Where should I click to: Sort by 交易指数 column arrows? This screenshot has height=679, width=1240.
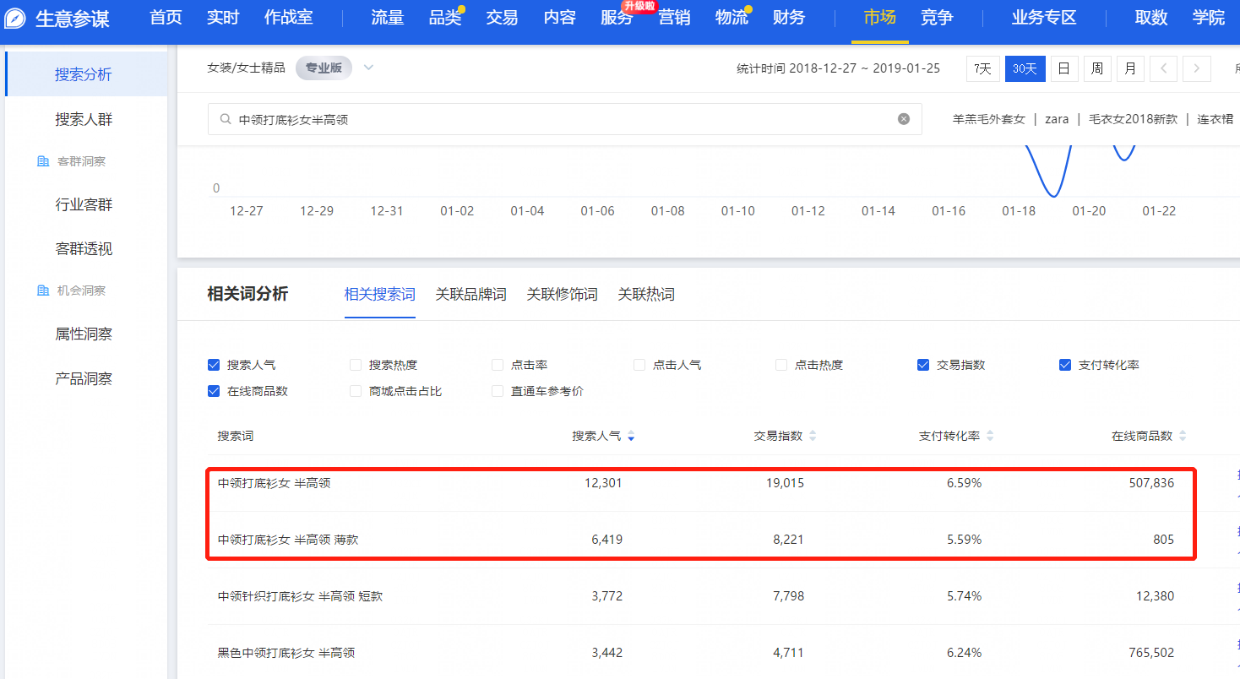coord(813,437)
